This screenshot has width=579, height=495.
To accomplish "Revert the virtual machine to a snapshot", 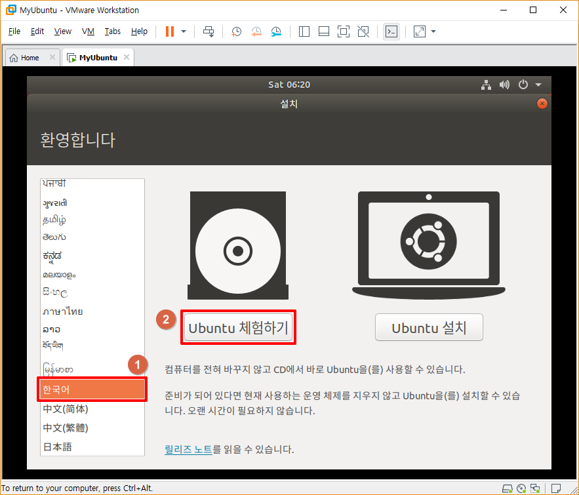I will coord(256,31).
